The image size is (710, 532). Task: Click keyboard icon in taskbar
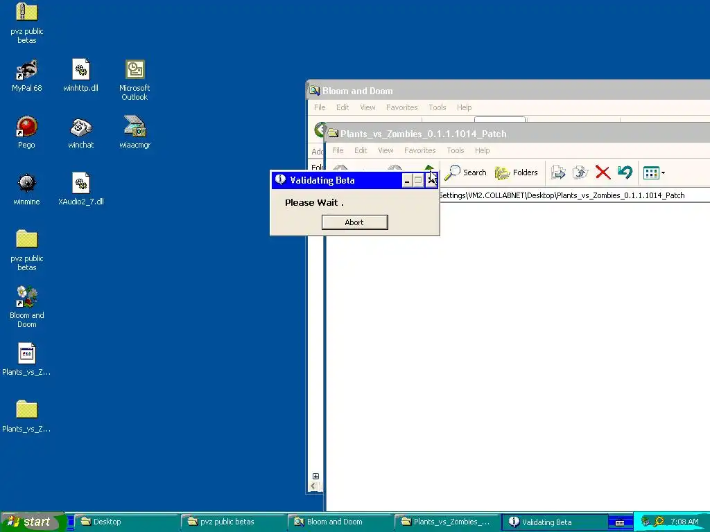pyautogui.click(x=620, y=522)
